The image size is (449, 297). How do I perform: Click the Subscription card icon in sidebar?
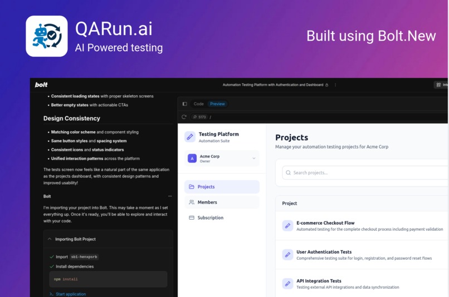[192, 217]
